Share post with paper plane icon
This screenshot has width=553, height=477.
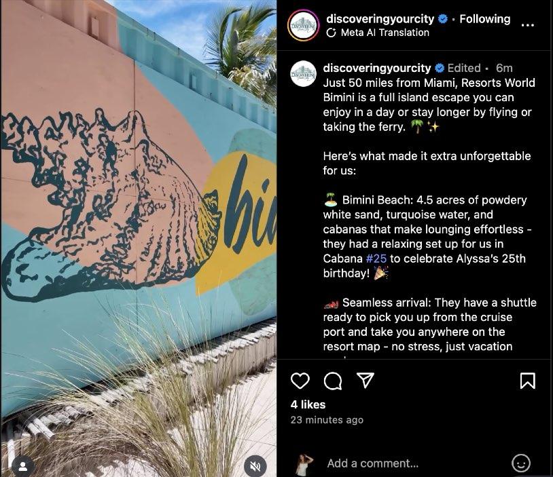365,381
